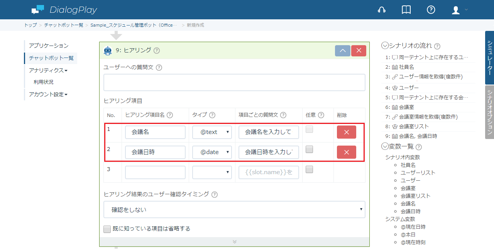Click the ユーザーへの質問文 text box
This screenshot has width=494, height=251.
(234, 82)
